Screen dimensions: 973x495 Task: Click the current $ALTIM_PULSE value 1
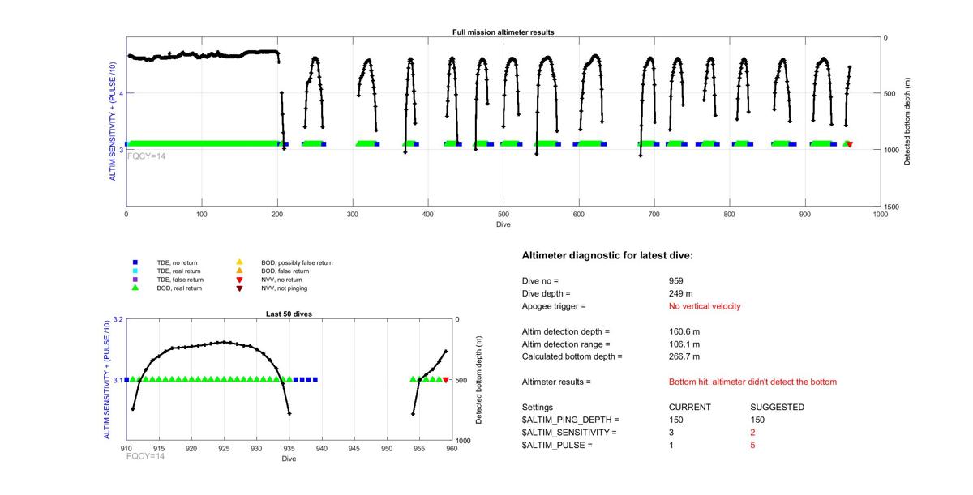[671, 446]
